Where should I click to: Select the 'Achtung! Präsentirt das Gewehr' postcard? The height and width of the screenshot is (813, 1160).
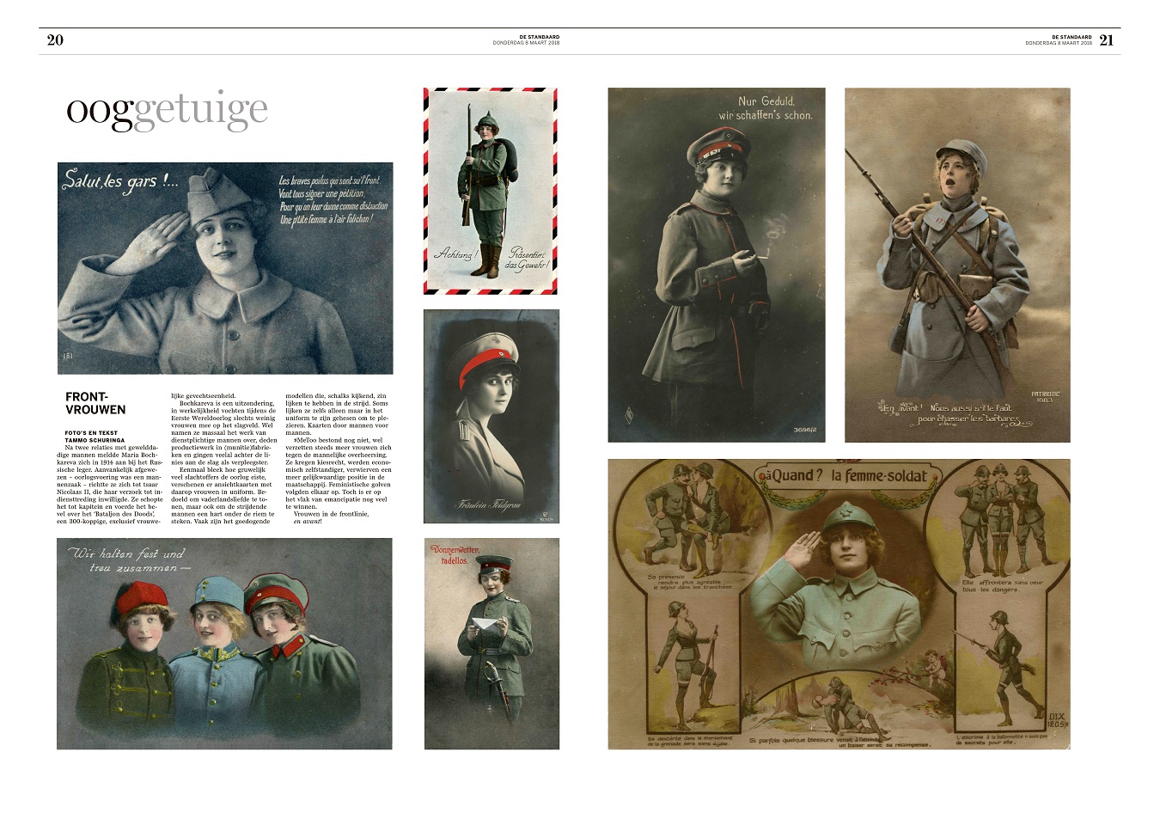(491, 191)
